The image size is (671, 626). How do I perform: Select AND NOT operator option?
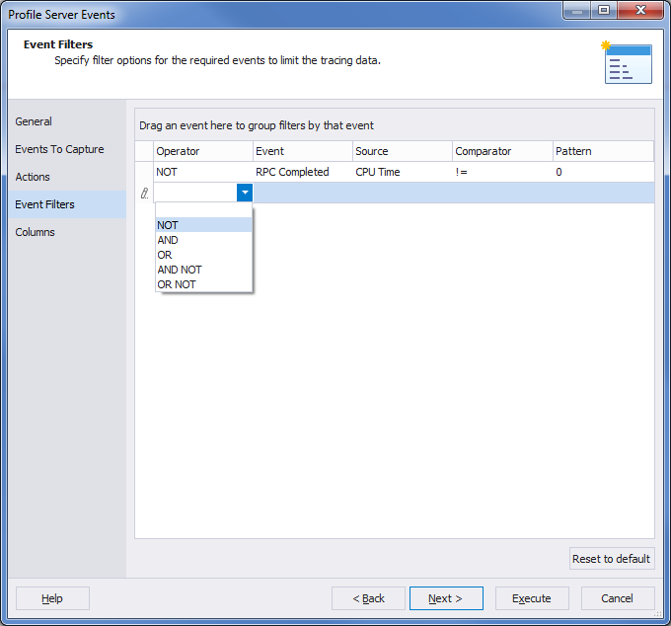(x=203, y=270)
